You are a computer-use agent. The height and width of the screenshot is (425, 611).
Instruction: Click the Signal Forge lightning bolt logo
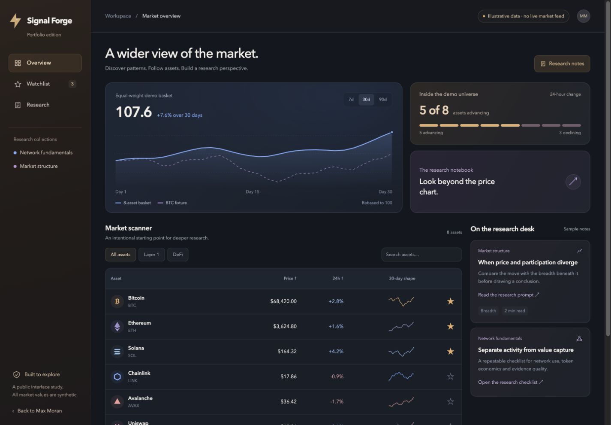point(15,21)
